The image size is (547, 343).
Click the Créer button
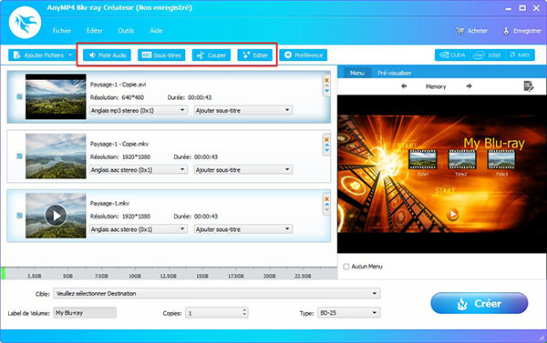pos(480,304)
